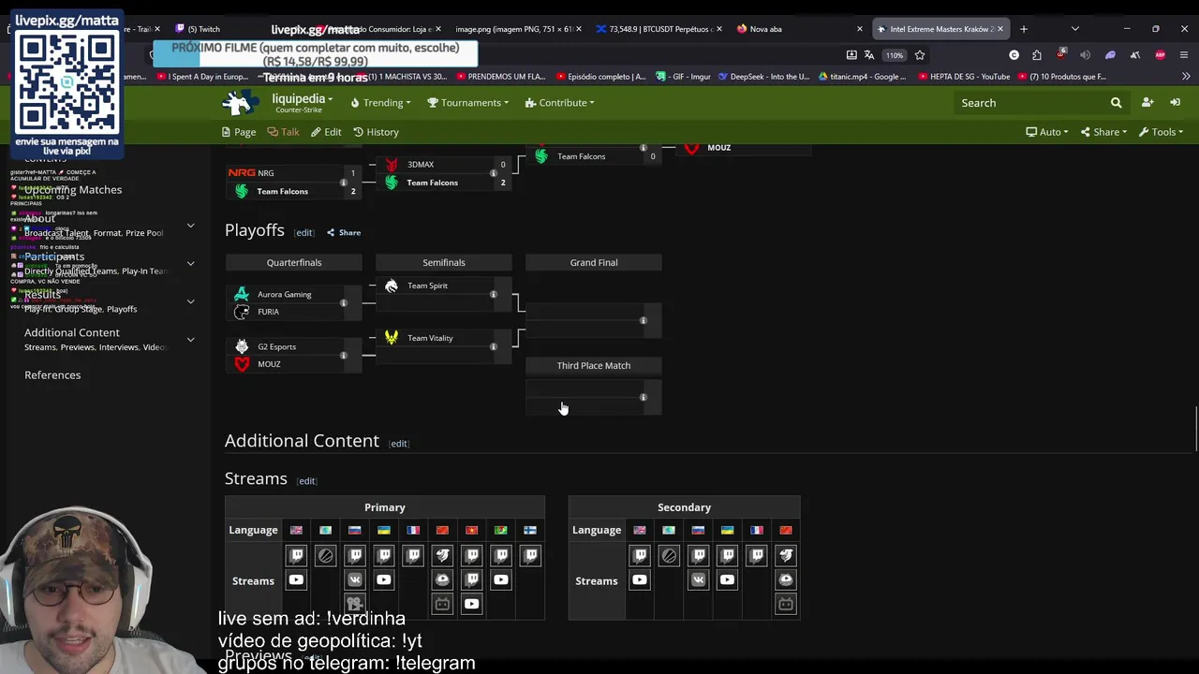Show match info for G2 Esports vs MOUZ
Viewport: 1199px width, 674px height.
tap(344, 356)
